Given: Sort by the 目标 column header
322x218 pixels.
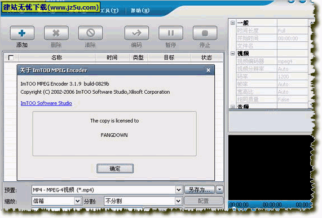Looking at the screenshot, I should (x=169, y=58).
